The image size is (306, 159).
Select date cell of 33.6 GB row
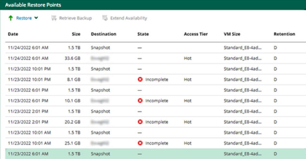(28, 58)
